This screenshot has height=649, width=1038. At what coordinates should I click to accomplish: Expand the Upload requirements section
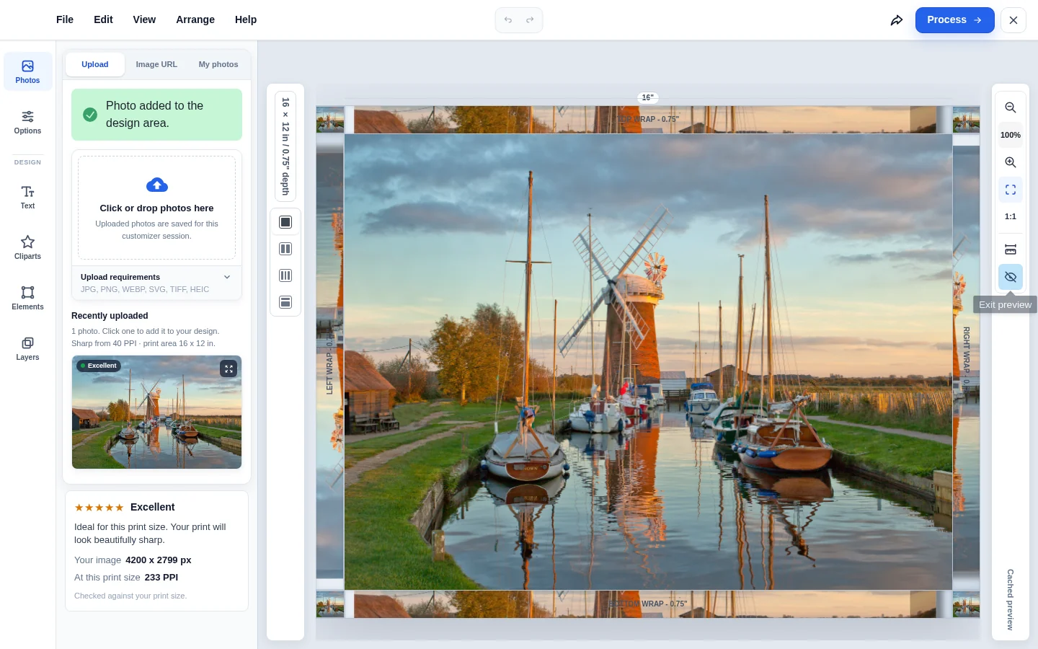pos(156,283)
